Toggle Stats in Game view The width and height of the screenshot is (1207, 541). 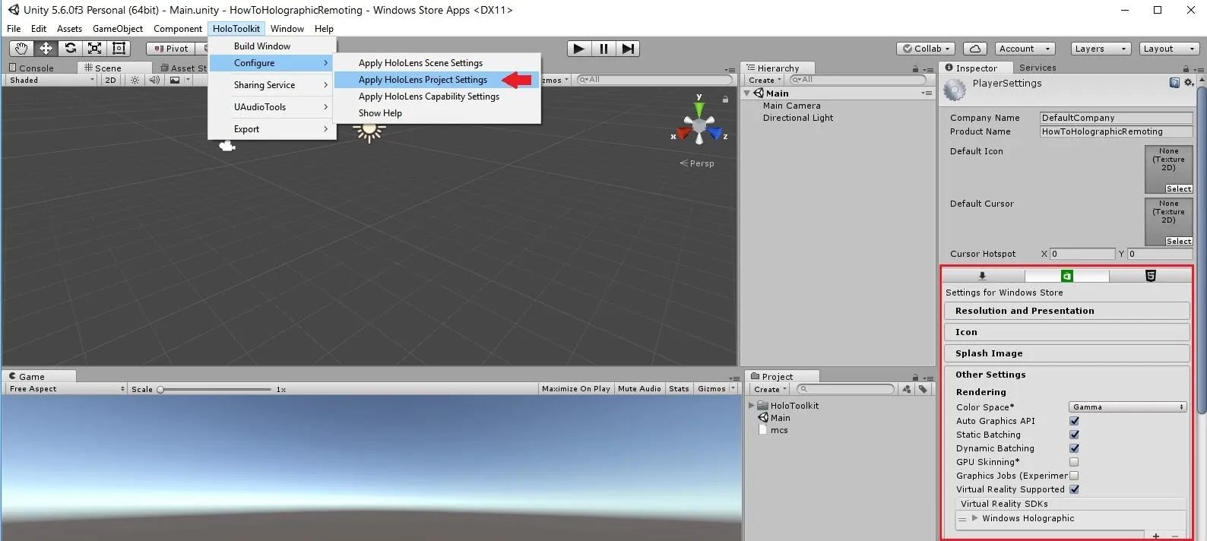point(679,388)
